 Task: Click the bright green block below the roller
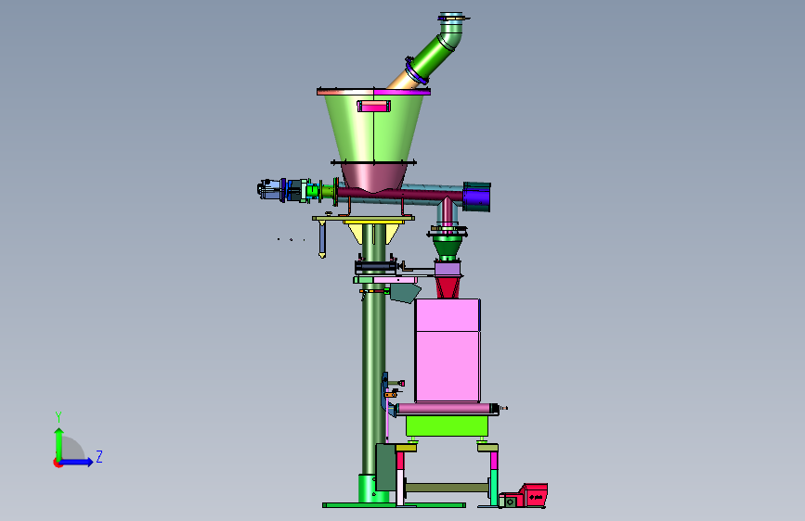[447, 426]
